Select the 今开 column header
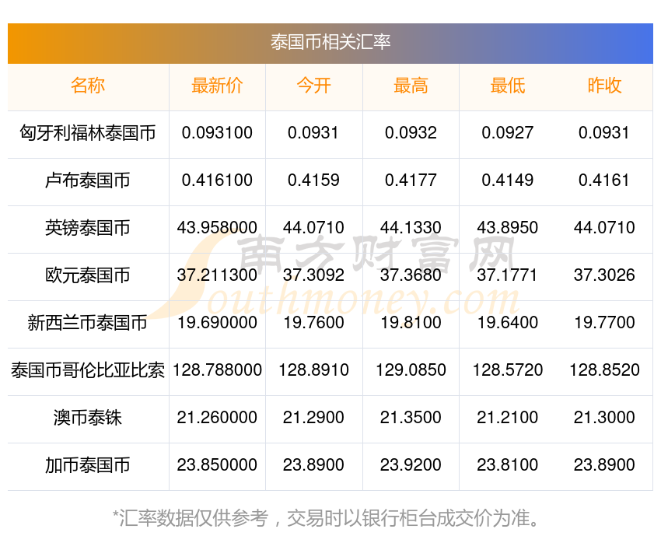 313,86
